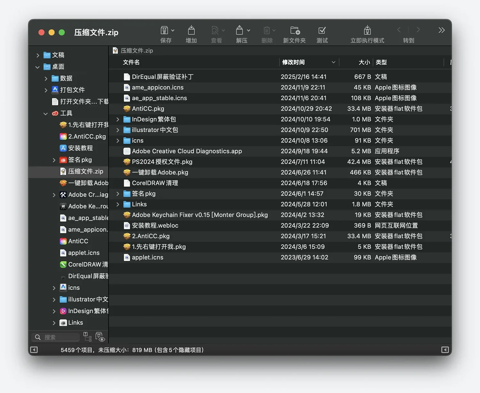The image size is (480, 393).
Task: Click the 删除 (Delete) trash icon
Action: pyautogui.click(x=267, y=30)
